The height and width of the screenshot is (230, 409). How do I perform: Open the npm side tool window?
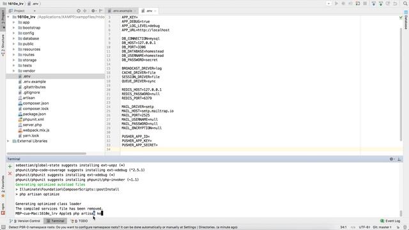tap(3, 209)
